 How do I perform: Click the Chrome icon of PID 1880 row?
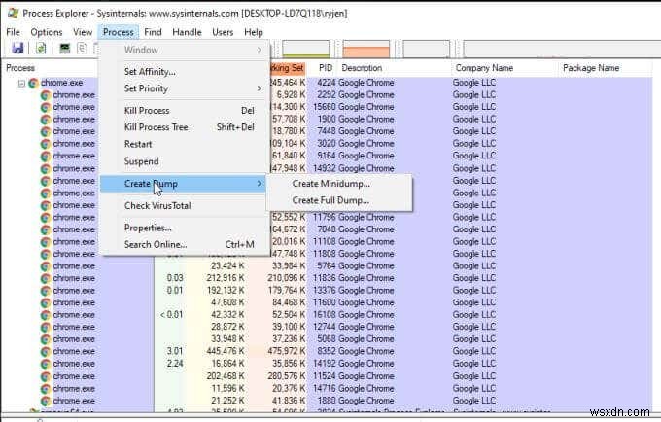pyautogui.click(x=46, y=401)
